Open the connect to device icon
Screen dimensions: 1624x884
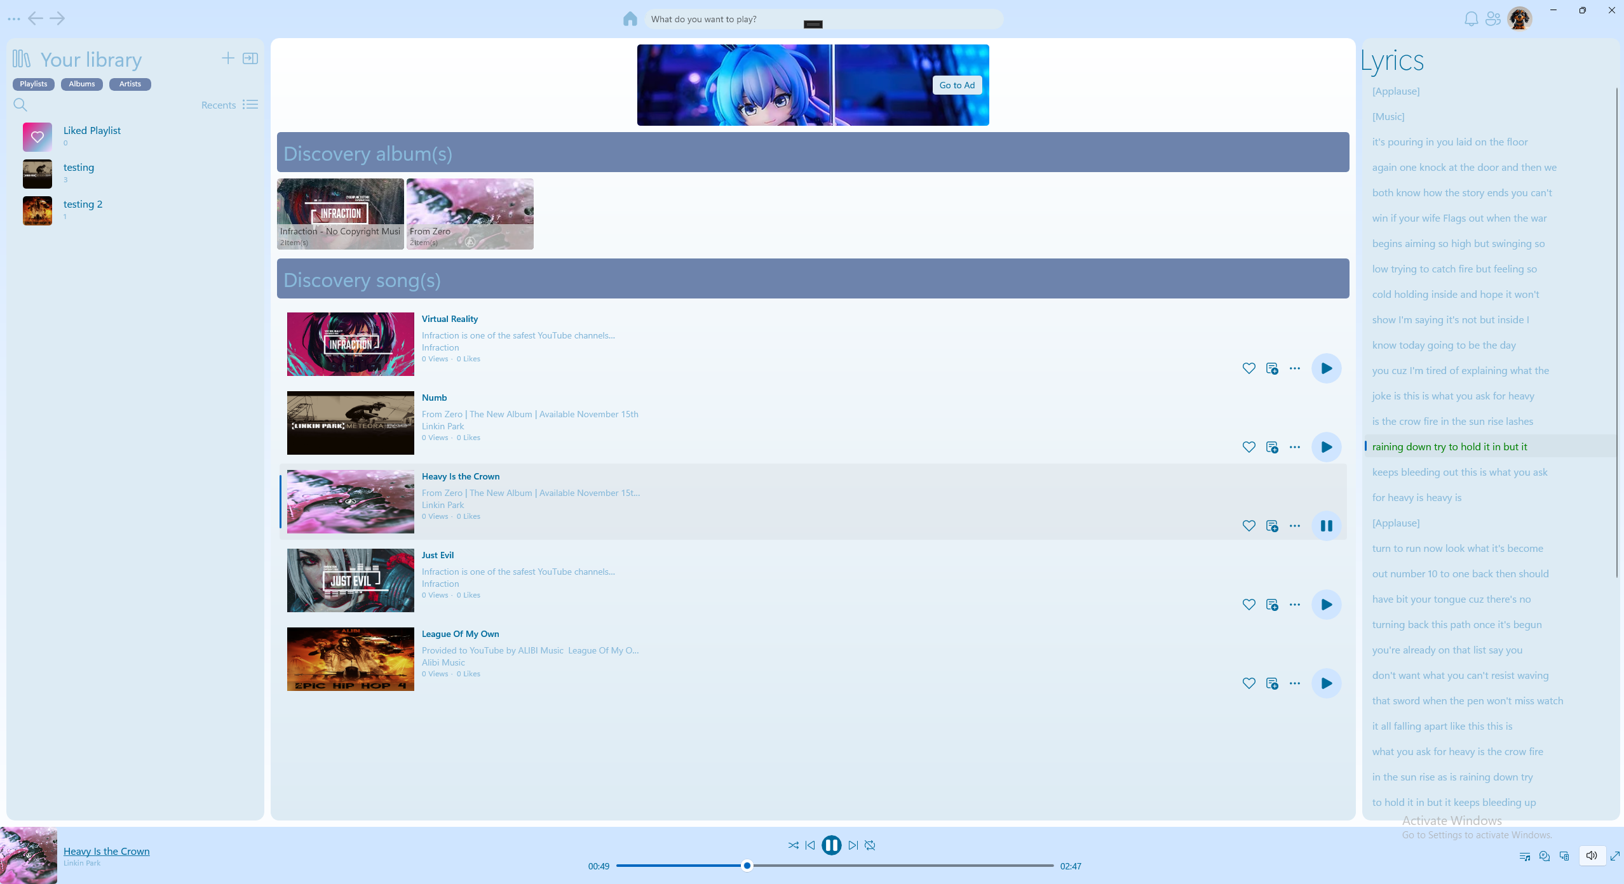(1564, 856)
